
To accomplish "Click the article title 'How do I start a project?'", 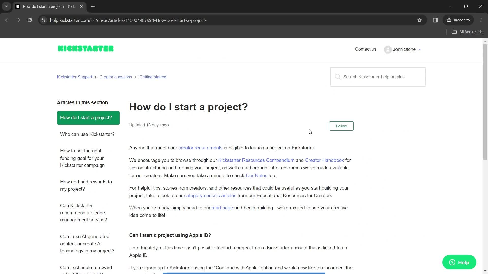I will coord(188,107).
